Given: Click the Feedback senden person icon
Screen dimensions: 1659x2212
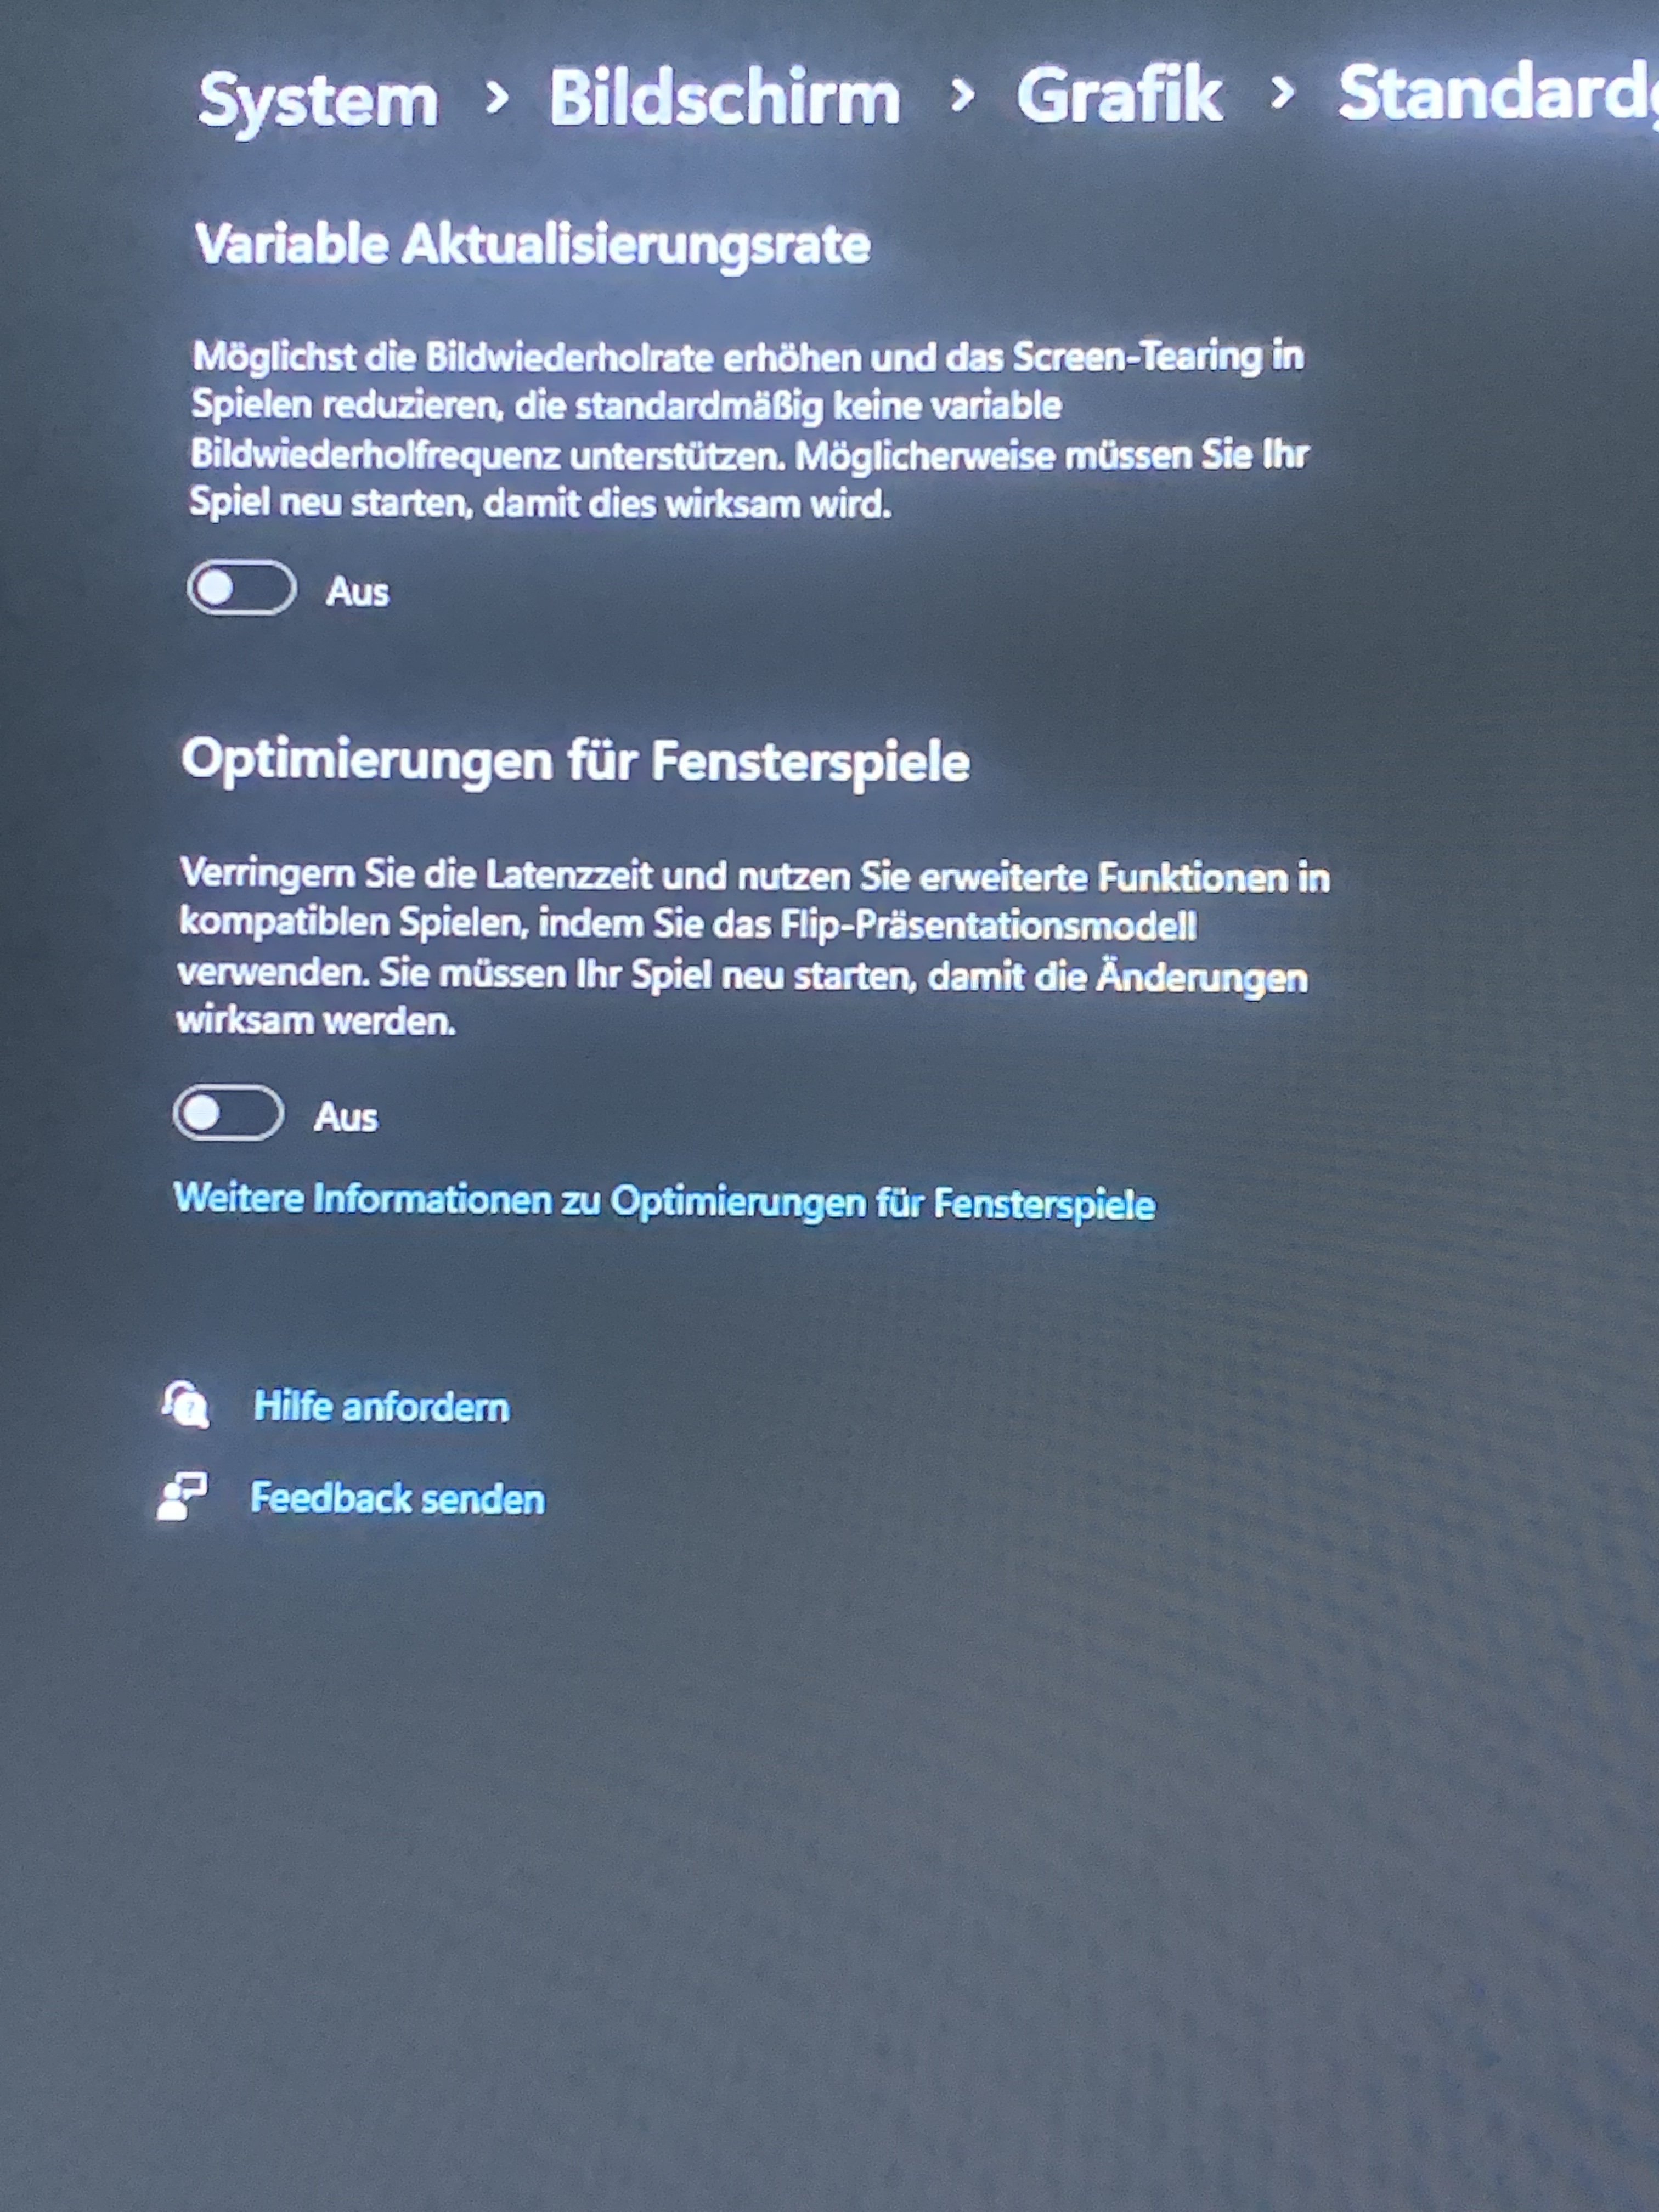Looking at the screenshot, I should pos(182,1496).
